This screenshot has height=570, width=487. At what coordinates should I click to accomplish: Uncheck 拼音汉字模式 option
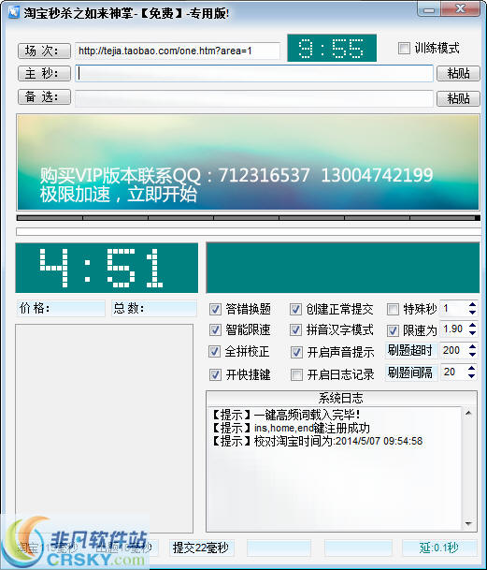[295, 330]
